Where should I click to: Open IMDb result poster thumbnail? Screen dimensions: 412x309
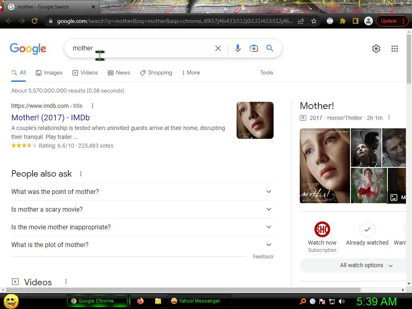click(x=255, y=120)
